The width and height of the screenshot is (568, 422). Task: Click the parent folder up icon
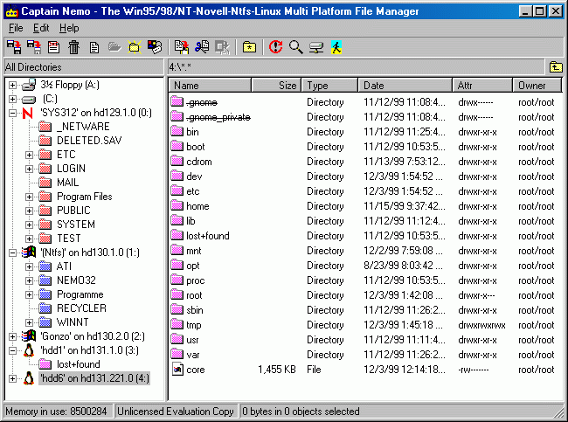click(556, 67)
